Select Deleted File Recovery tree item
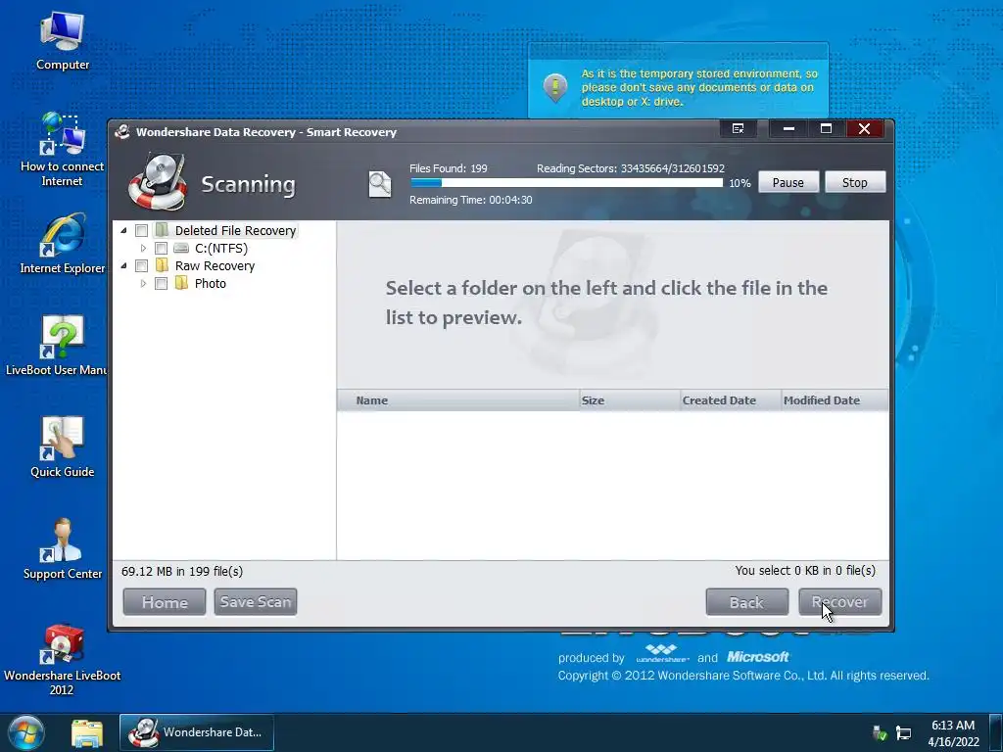Image resolution: width=1003 pixels, height=752 pixels. [x=235, y=230]
